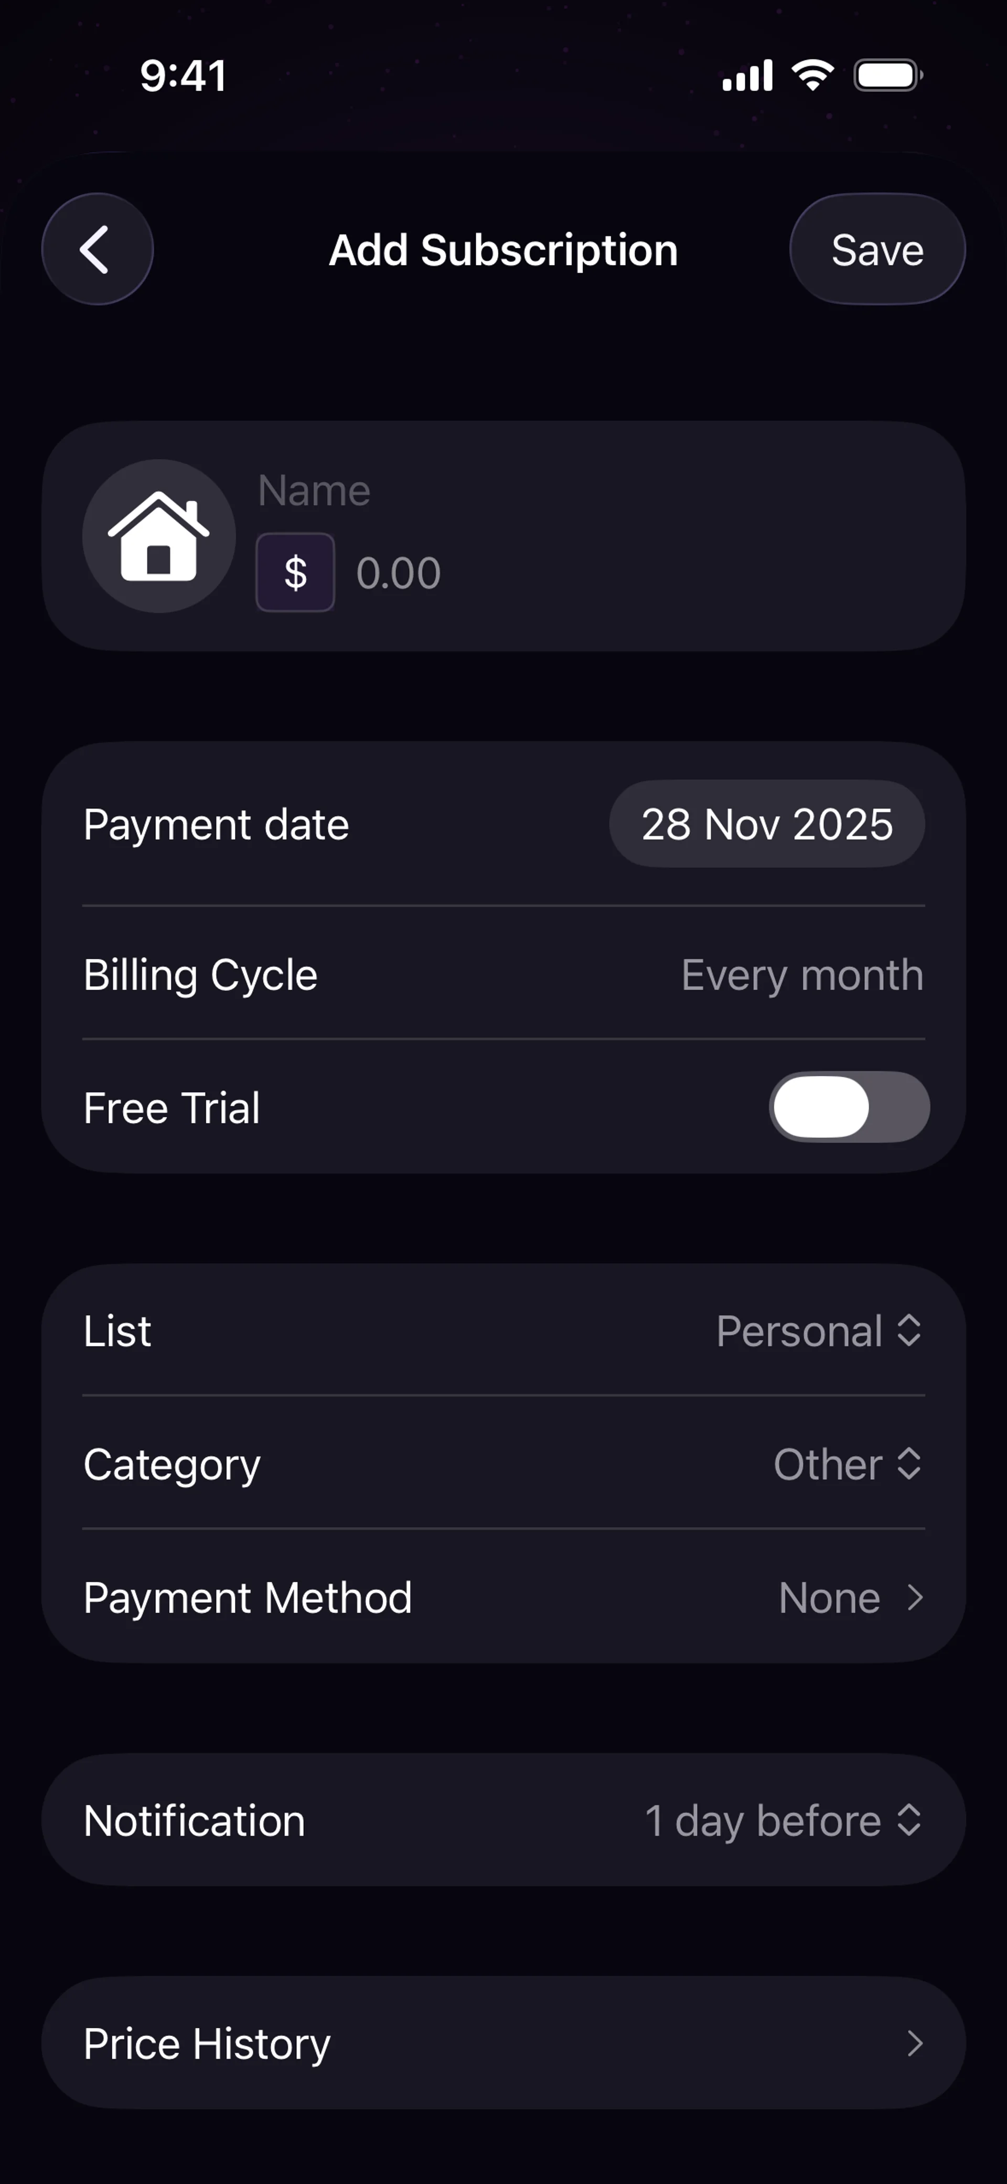This screenshot has width=1007, height=2184.
Task: Open the Price History row
Action: [x=504, y=2043]
